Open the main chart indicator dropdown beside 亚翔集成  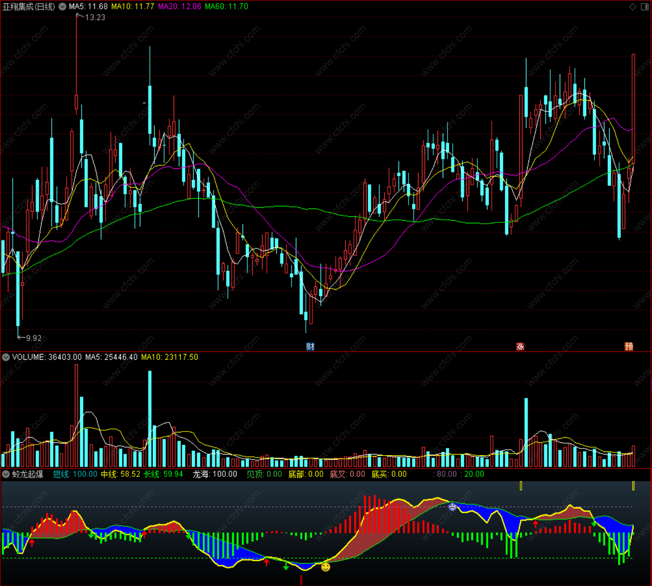[x=62, y=6]
